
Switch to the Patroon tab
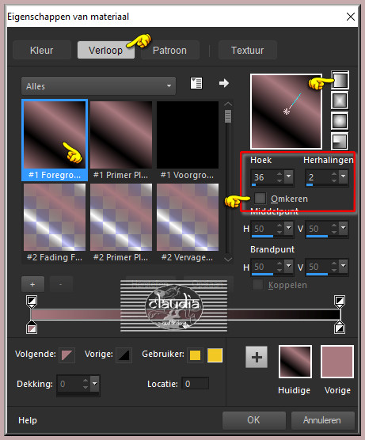(170, 50)
